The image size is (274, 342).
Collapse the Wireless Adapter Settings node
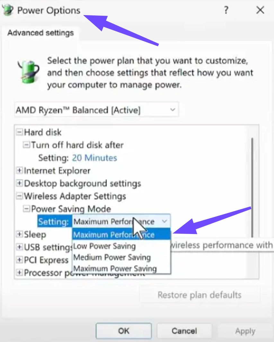(20, 196)
